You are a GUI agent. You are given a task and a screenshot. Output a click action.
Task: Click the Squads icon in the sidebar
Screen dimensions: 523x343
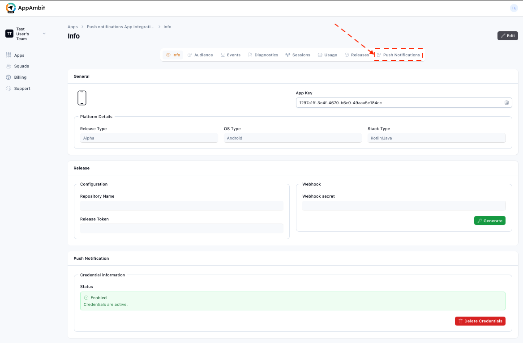(9, 66)
